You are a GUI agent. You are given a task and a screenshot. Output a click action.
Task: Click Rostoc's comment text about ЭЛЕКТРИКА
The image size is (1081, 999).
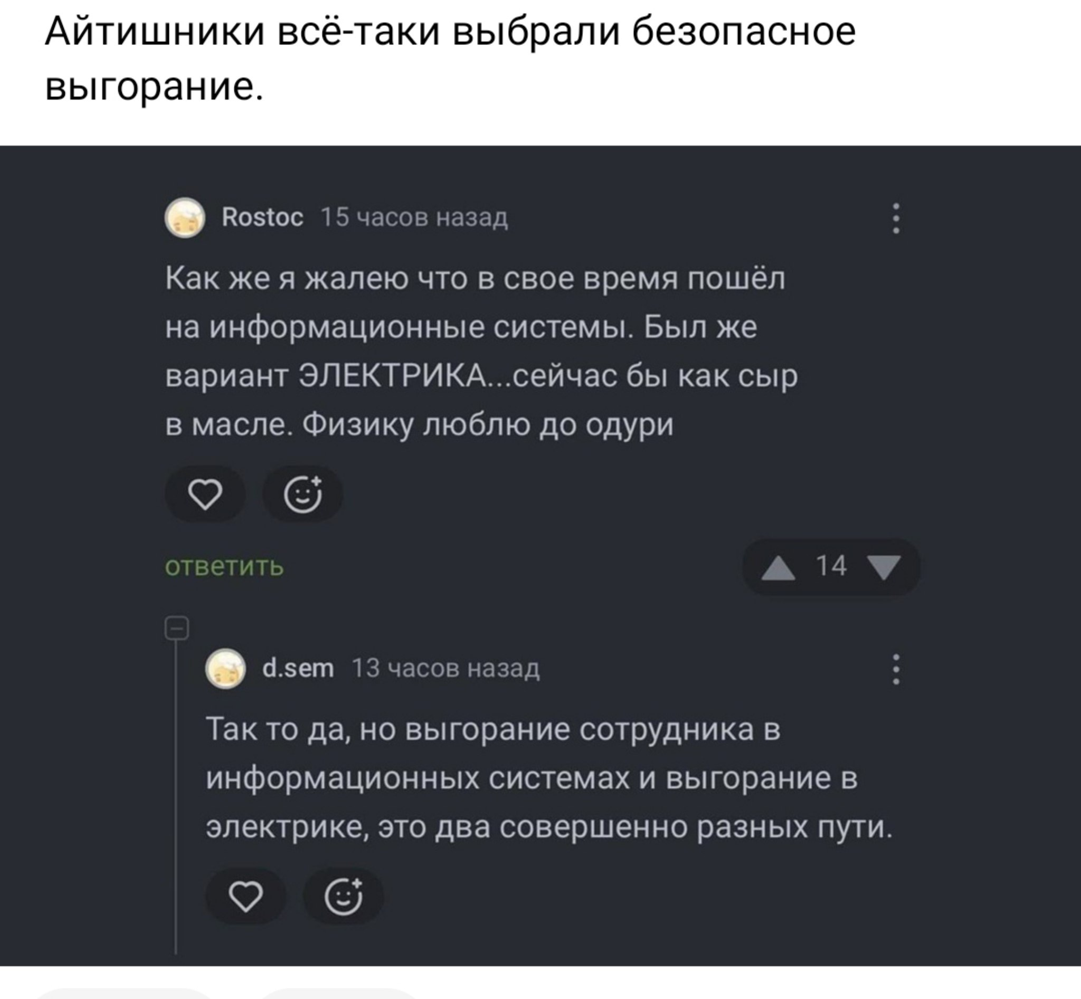tap(481, 351)
